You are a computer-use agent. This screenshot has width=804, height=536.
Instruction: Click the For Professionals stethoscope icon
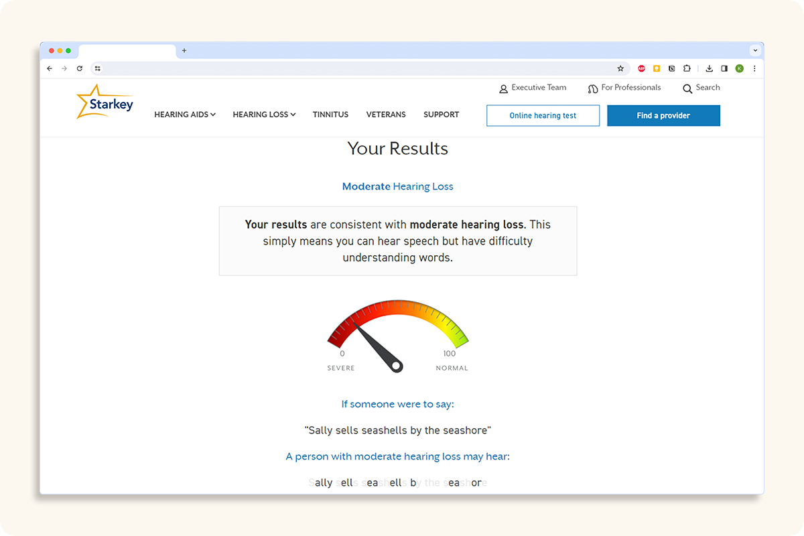[593, 88]
